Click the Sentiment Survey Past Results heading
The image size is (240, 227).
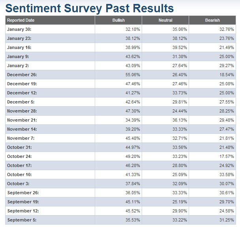coord(90,8)
